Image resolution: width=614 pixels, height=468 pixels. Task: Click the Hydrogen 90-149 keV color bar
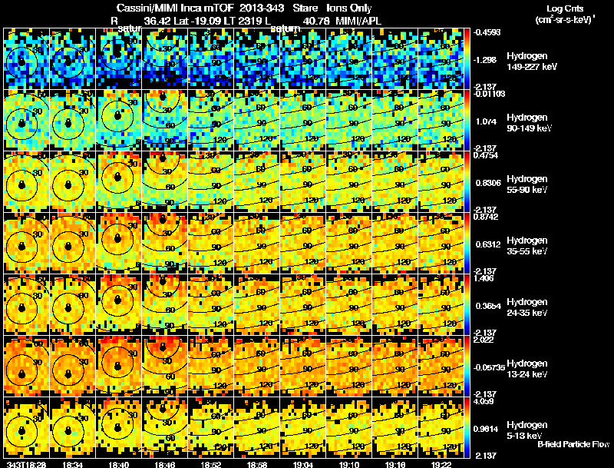(467, 120)
